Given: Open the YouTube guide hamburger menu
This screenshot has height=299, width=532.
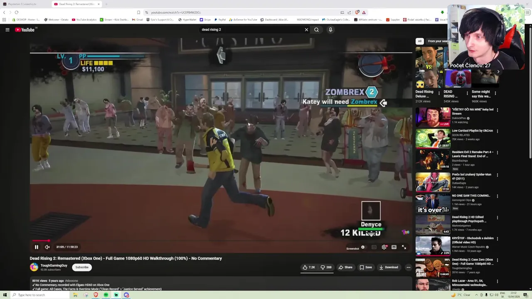Looking at the screenshot, I should 7,29.
